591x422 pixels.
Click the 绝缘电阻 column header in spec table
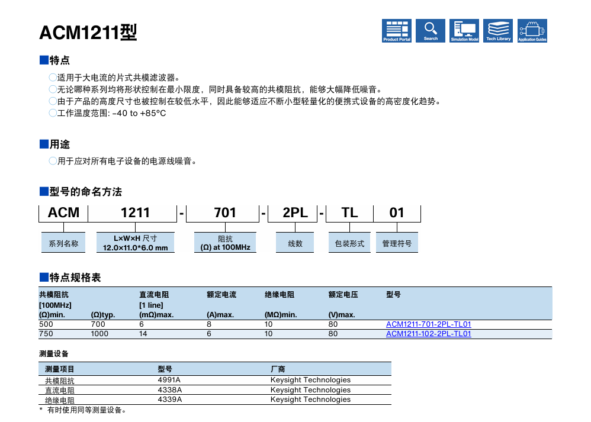[280, 295]
